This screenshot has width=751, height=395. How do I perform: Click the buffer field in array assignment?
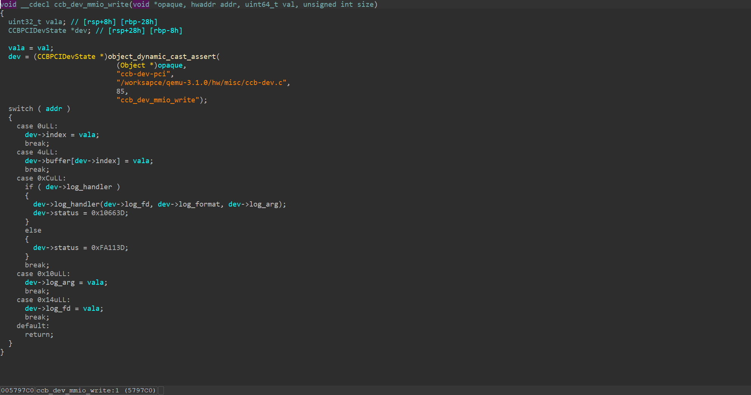[x=58, y=161]
